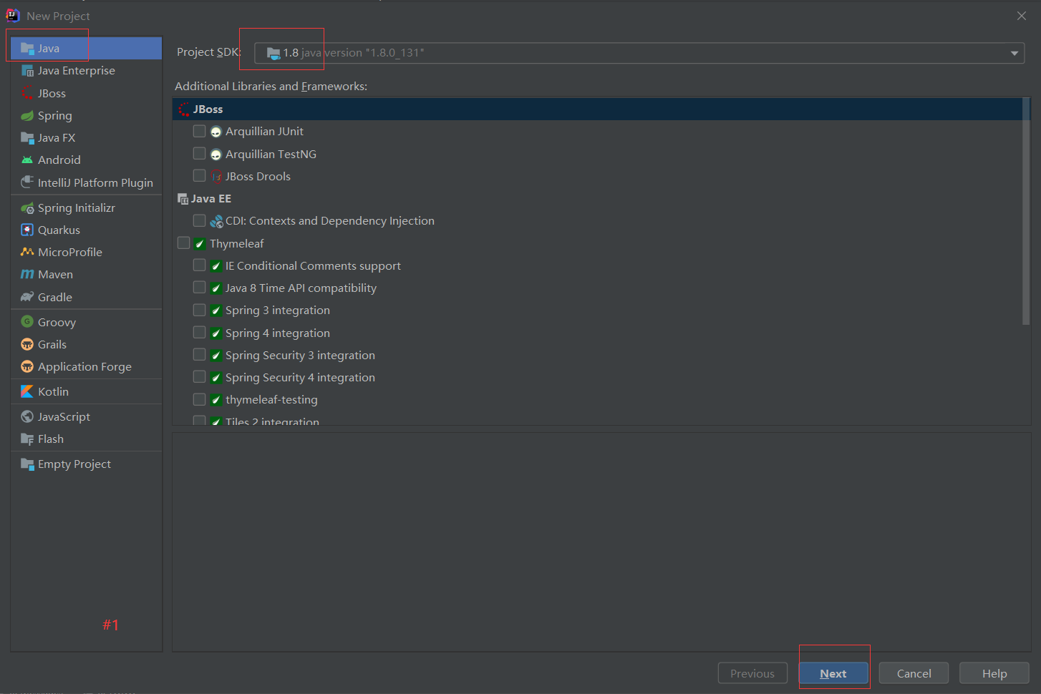The width and height of the screenshot is (1041, 694).
Task: Select the Android robot icon
Action: pyautogui.click(x=28, y=160)
